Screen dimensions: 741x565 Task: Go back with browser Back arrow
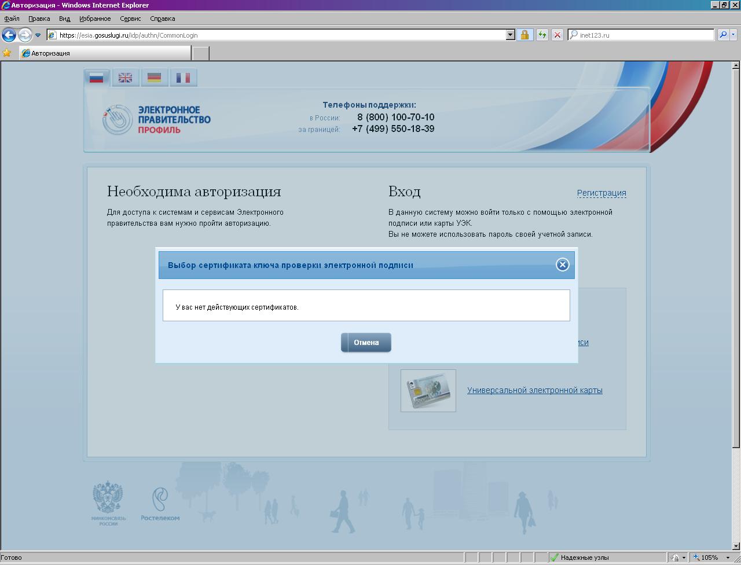(9, 35)
